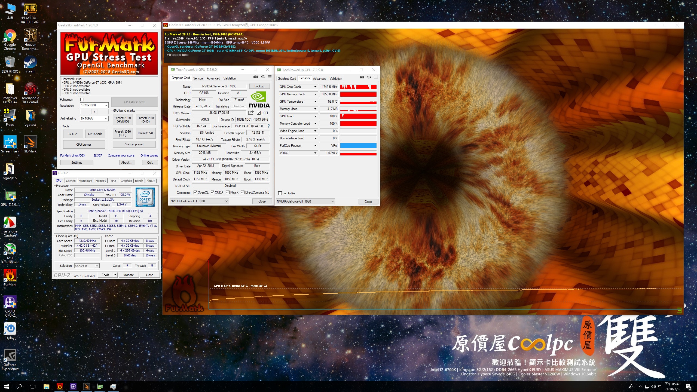This screenshot has width=697, height=392.
Task: Open FastStone Capture desktop icon
Action: click(x=10, y=226)
